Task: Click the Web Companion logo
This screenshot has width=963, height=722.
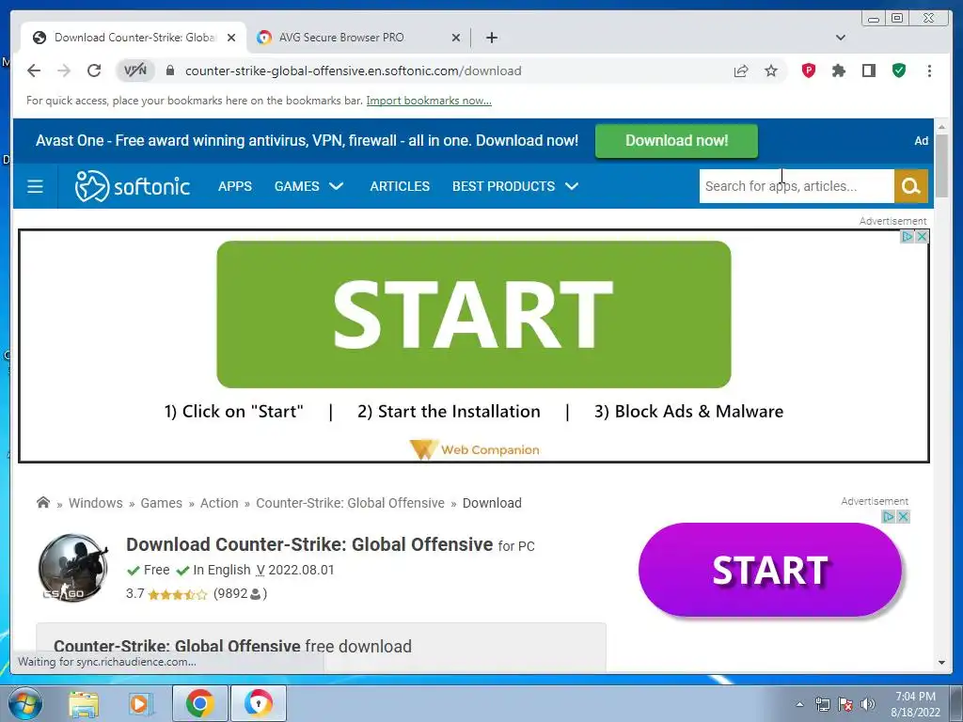Action: (474, 449)
